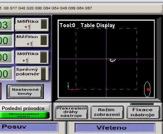Image resolution: width=163 pixels, height=134 pixels.
Task: Click the XY axis origin icon in toolpath display
Action: [x=72, y=87]
